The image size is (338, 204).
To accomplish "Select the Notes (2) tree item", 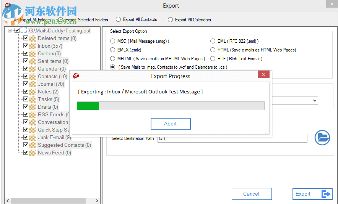I will (x=48, y=92).
